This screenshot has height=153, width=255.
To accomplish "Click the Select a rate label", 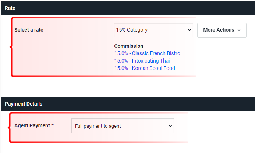I will click(x=29, y=30).
